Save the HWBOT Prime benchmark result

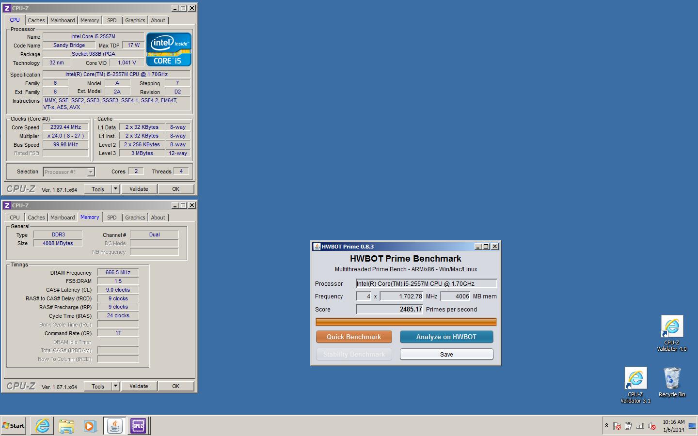click(446, 355)
